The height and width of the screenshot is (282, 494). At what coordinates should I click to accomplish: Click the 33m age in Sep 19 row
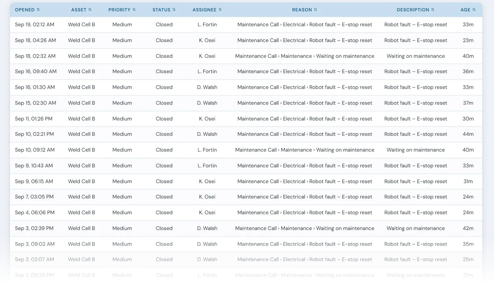pyautogui.click(x=468, y=25)
